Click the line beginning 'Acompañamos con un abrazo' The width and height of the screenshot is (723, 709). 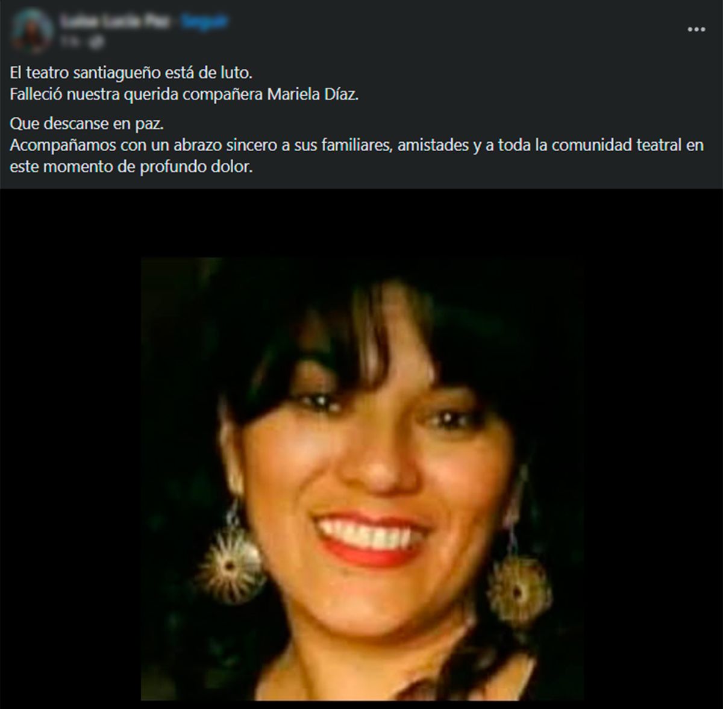(x=357, y=145)
